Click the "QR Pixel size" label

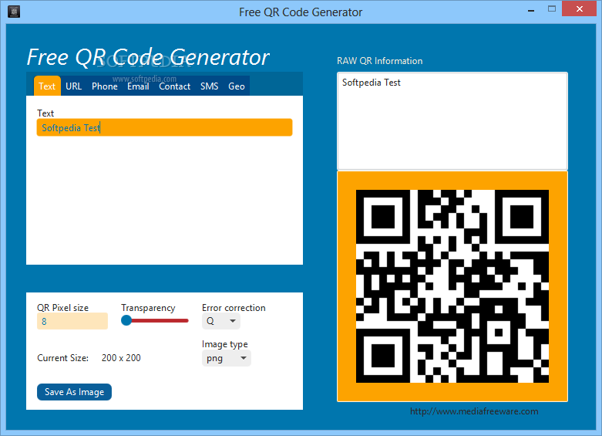(62, 308)
